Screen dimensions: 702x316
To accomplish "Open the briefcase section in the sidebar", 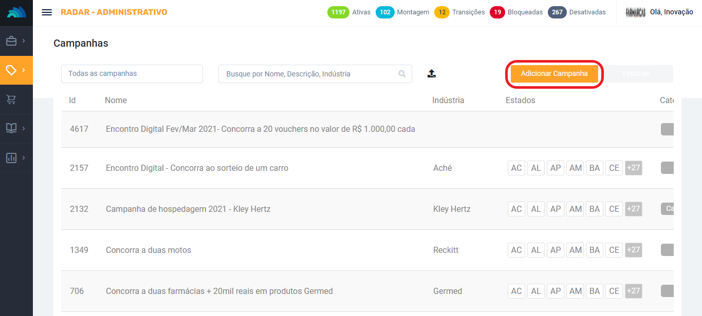I will coord(11,41).
